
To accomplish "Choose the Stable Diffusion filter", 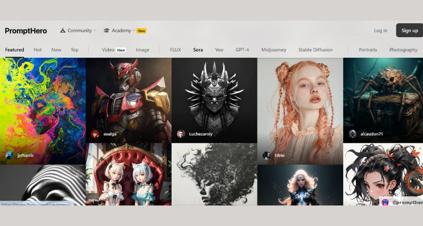I will [x=315, y=50].
